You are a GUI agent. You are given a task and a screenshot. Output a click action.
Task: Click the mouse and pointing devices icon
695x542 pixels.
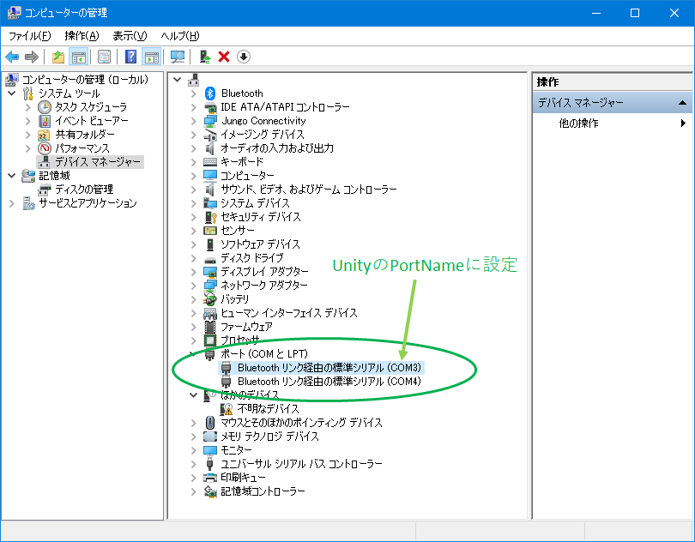[210, 422]
